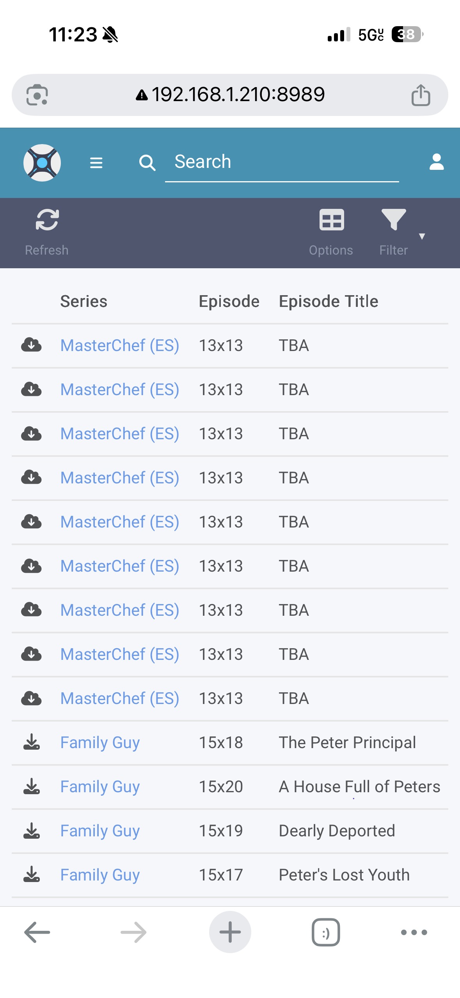Tap the browser share icon
Image resolution: width=460 pixels, height=998 pixels.
click(421, 95)
